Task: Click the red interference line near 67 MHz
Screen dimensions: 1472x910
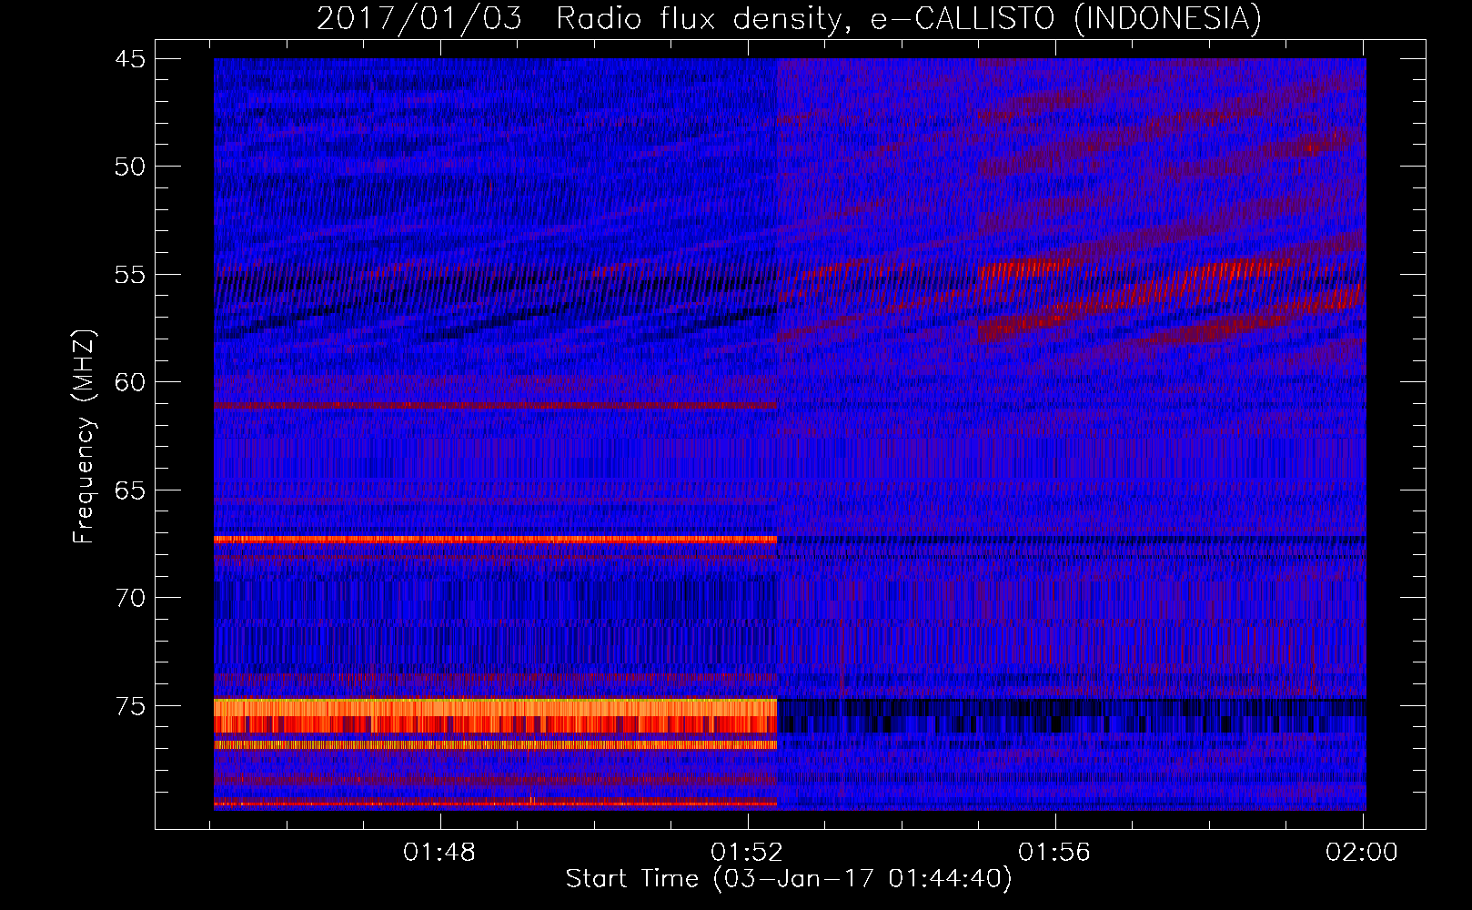Action: [495, 540]
